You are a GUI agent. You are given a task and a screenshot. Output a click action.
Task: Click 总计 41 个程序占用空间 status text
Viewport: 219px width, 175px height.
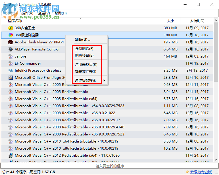(29, 172)
